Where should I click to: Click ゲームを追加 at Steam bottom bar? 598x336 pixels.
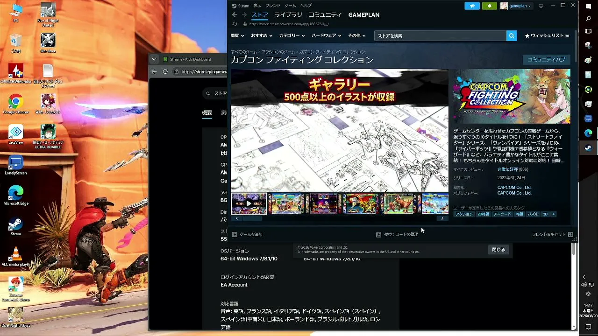(x=248, y=234)
